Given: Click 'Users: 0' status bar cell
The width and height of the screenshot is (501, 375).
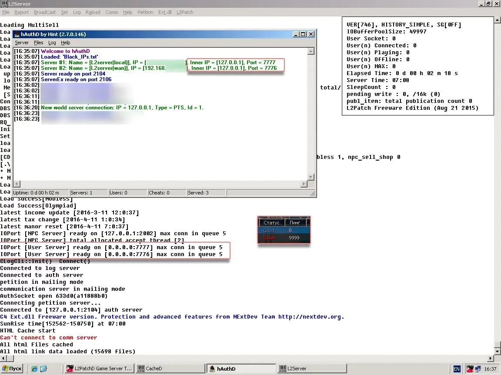Looking at the screenshot, I should (x=128, y=193).
